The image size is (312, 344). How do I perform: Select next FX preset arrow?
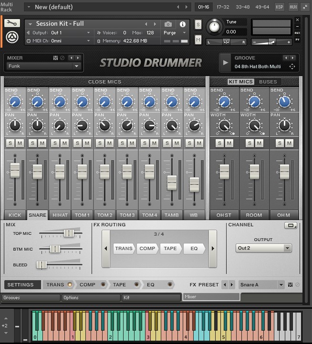coord(232,285)
